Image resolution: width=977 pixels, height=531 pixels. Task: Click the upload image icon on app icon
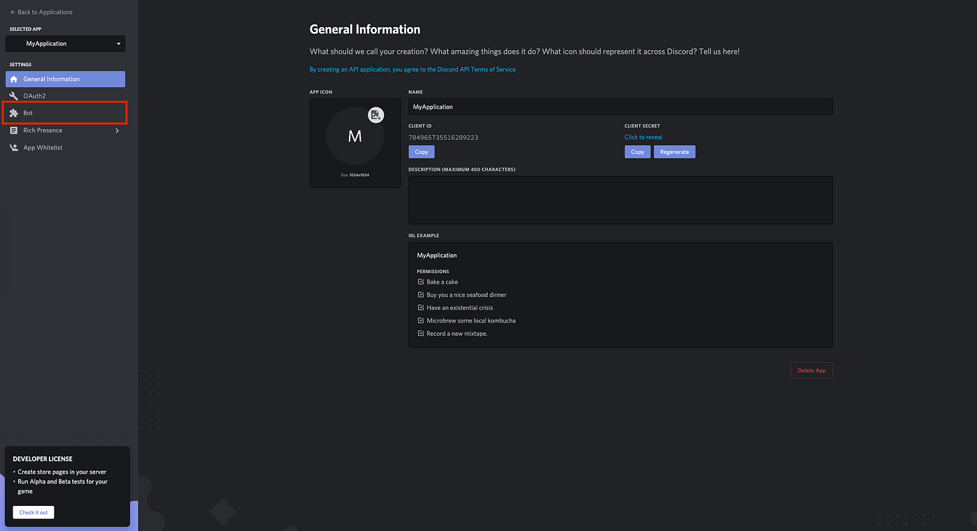coord(376,115)
